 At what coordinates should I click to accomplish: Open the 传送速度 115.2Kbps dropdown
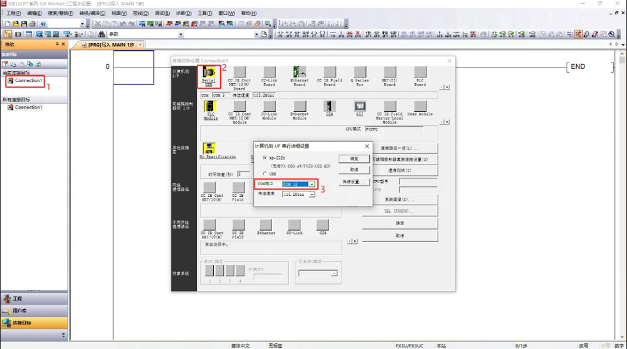(312, 195)
